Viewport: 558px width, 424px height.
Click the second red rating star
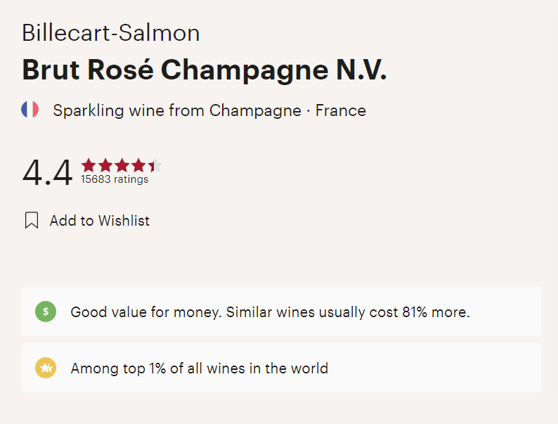click(x=105, y=166)
